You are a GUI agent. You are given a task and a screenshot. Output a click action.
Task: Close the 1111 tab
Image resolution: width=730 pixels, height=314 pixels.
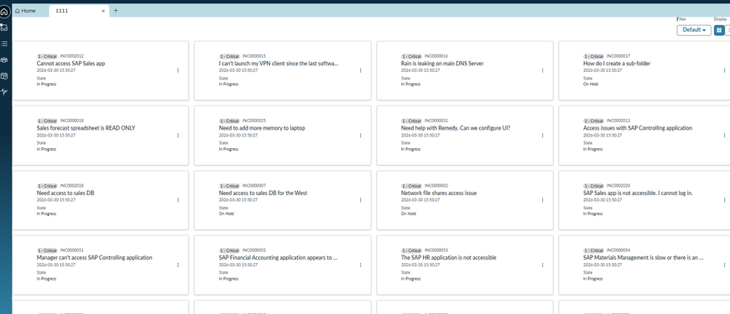click(x=103, y=11)
